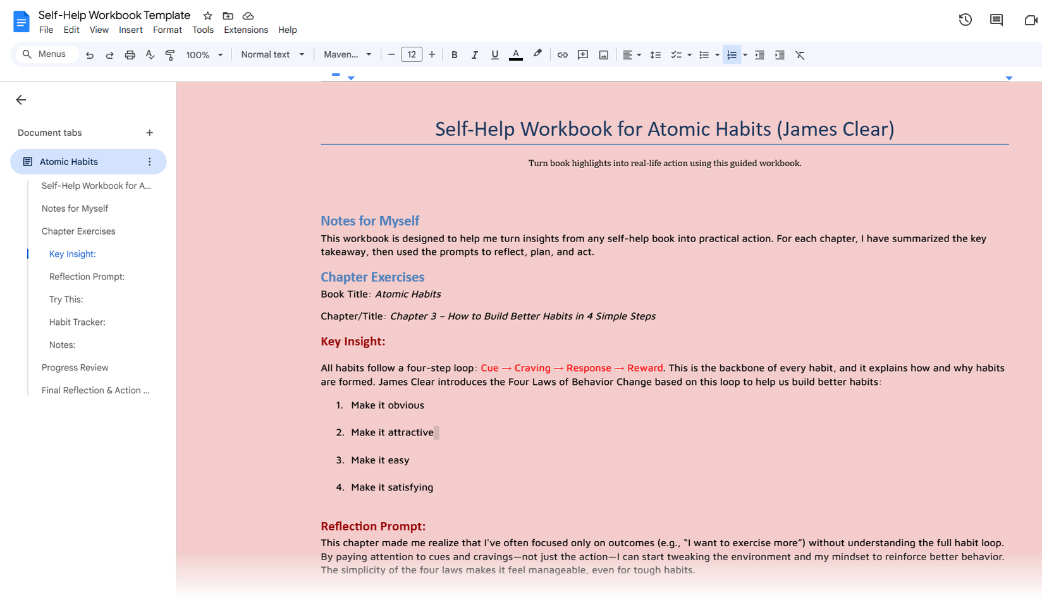Click the Undo arrow
Image resolution: width=1042 pixels, height=598 pixels.
[x=90, y=55]
